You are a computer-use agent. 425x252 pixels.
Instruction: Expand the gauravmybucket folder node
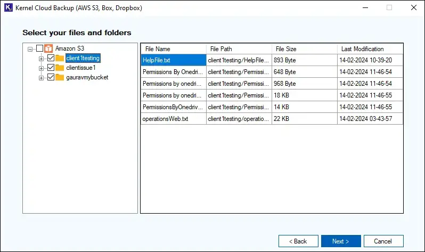tap(41, 78)
